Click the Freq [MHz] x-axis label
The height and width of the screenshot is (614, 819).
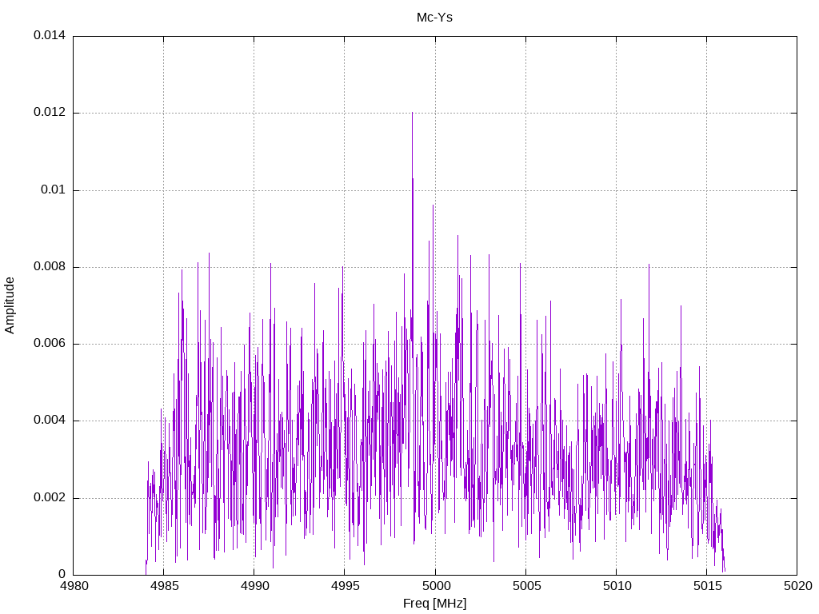coord(434,604)
